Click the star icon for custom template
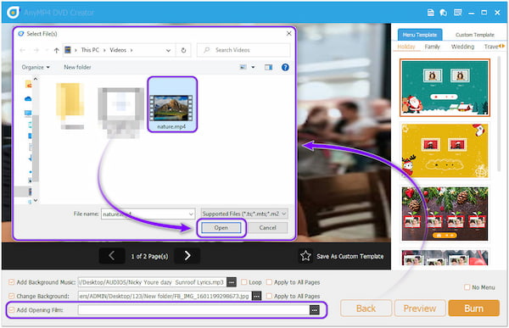The width and height of the screenshot is (509, 328). (305, 256)
